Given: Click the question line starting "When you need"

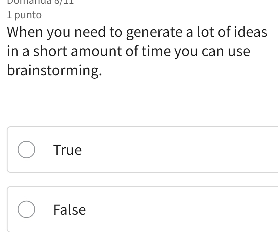Looking at the screenshot, I should (x=137, y=32).
